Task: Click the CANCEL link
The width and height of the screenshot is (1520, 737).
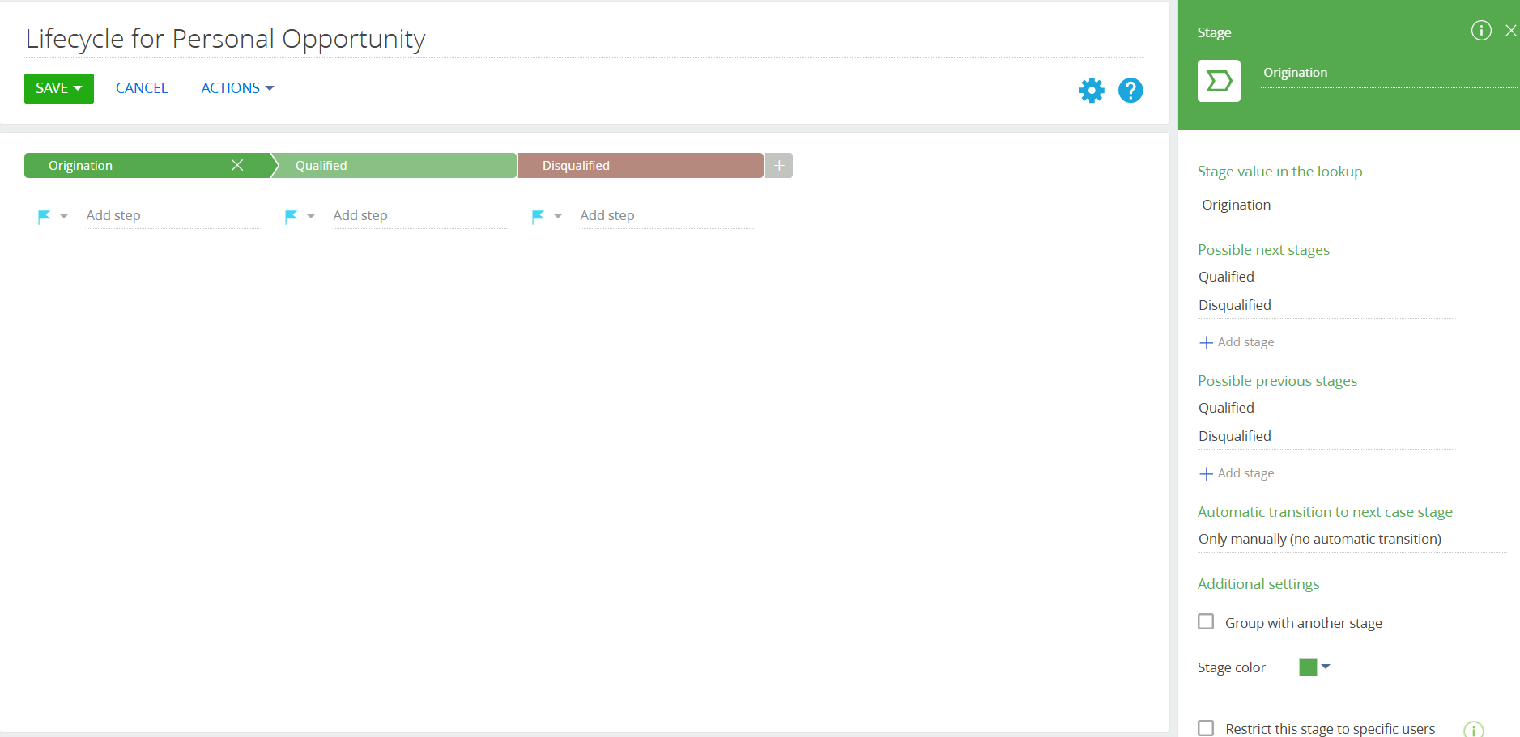Action: pyautogui.click(x=142, y=88)
